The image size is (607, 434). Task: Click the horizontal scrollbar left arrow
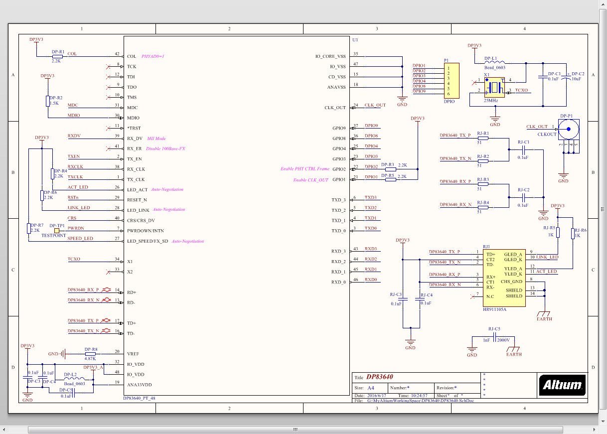click(x=4, y=430)
